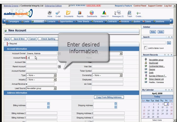Viewport: 177px width, 122px height.
Task: Open the Invoices tab
Action: [124, 21]
